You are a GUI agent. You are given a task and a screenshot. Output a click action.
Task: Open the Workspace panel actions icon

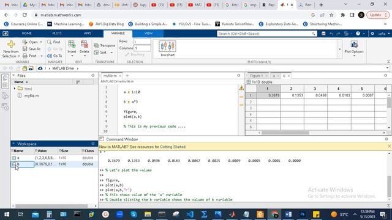(x=93, y=144)
